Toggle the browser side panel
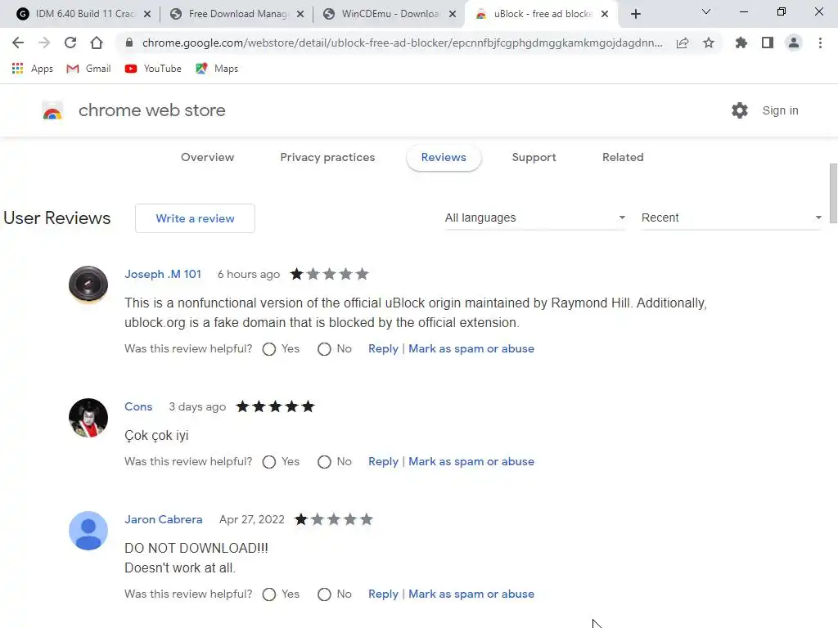The image size is (838, 628). coord(768,43)
